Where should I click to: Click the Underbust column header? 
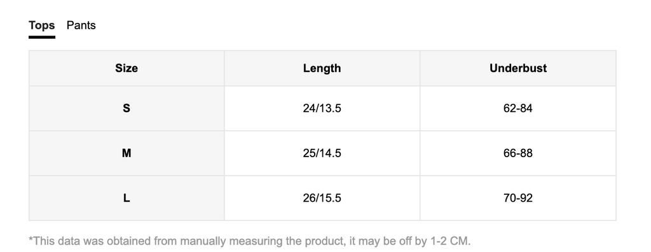tap(518, 68)
